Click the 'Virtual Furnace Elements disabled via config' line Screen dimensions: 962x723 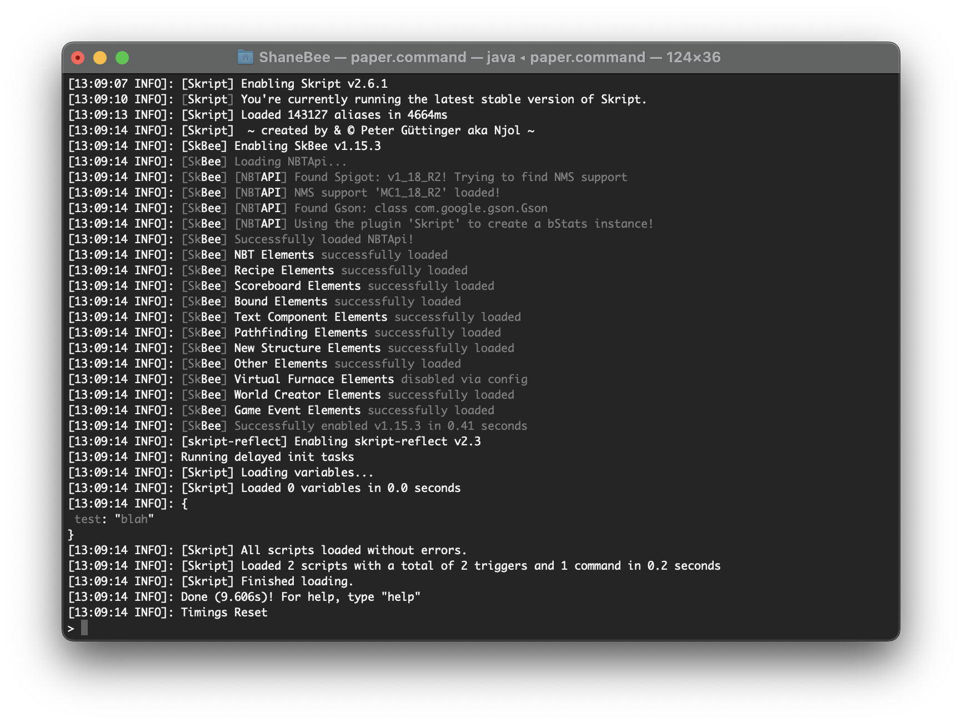point(298,379)
